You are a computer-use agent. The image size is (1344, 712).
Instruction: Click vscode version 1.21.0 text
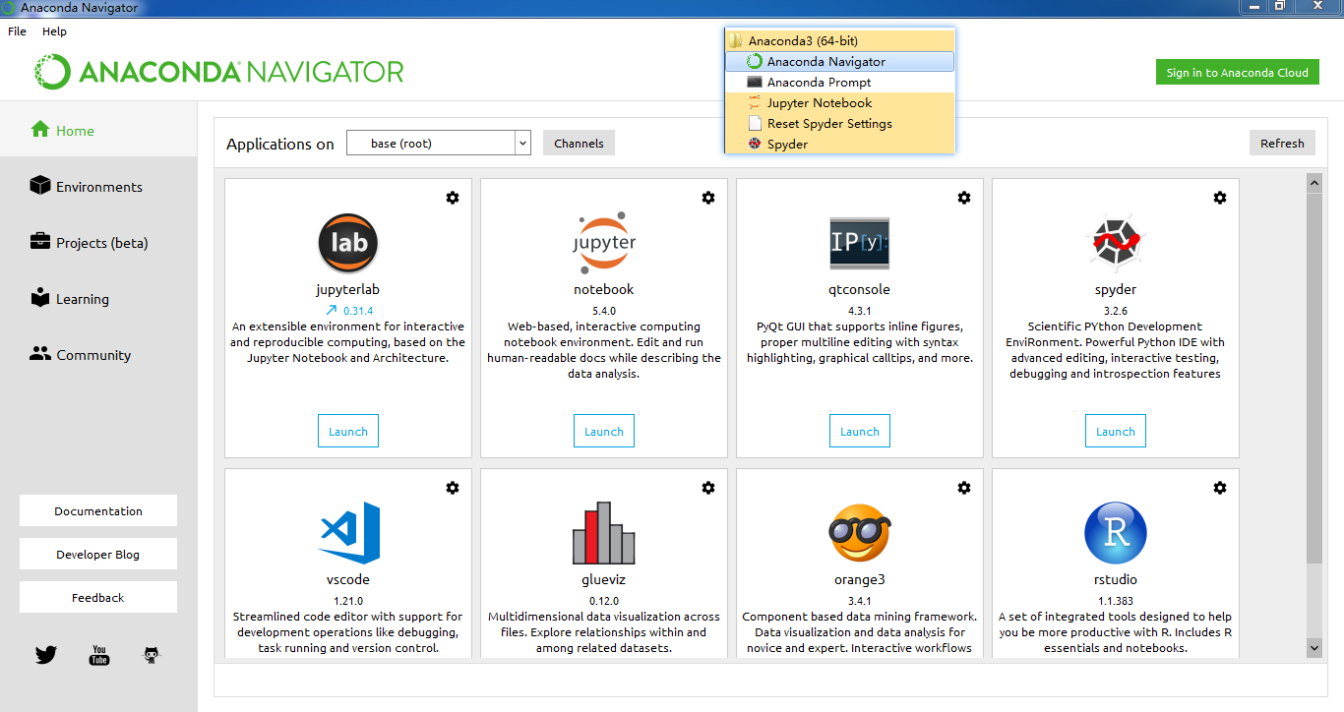(348, 600)
